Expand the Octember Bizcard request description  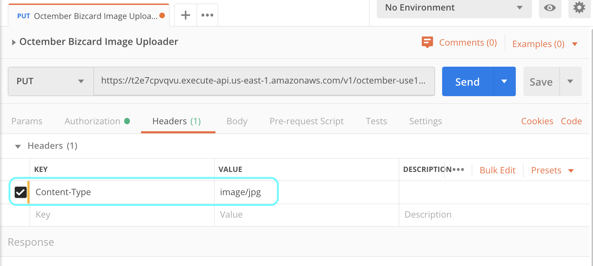[x=14, y=42]
